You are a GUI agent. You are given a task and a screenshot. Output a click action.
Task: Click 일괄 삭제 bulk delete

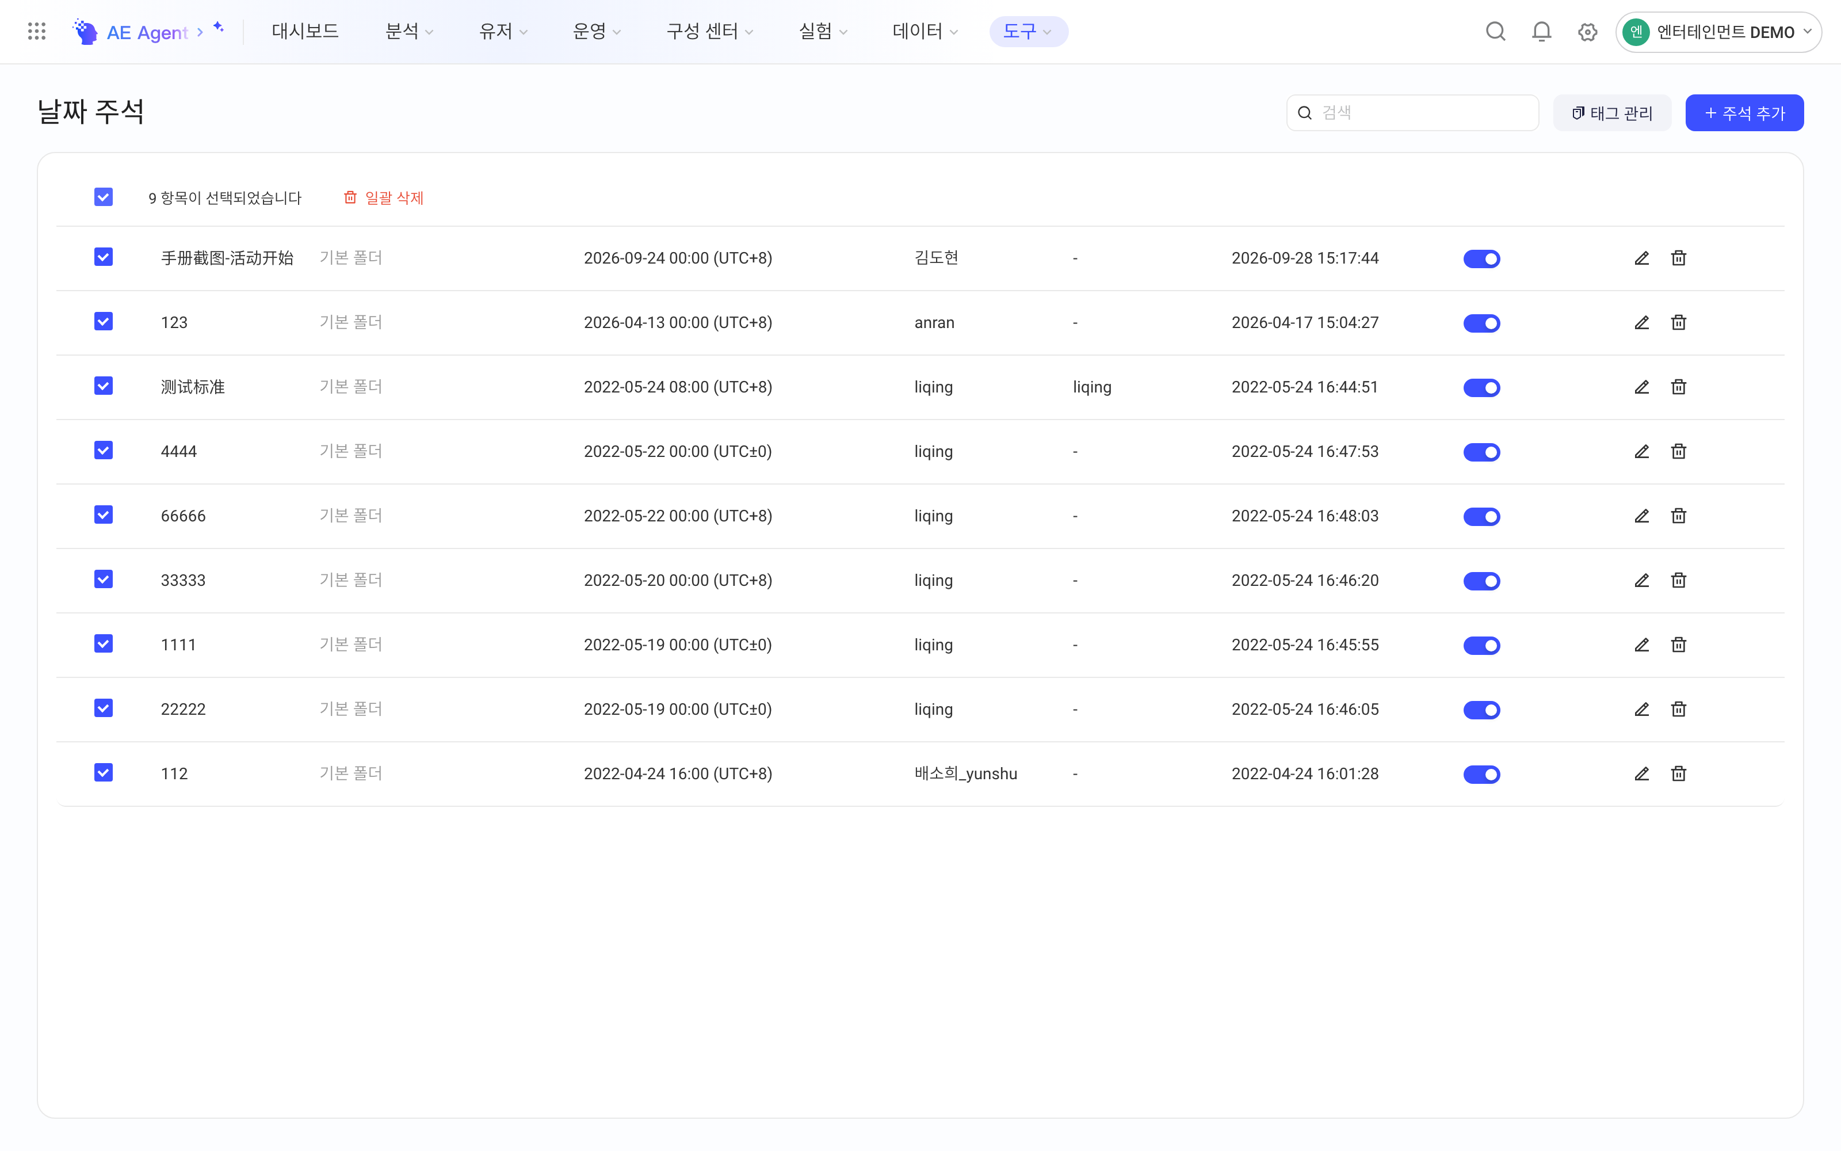(384, 198)
